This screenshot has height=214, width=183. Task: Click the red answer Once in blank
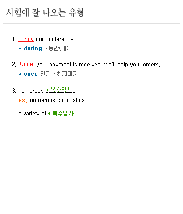click(26, 64)
